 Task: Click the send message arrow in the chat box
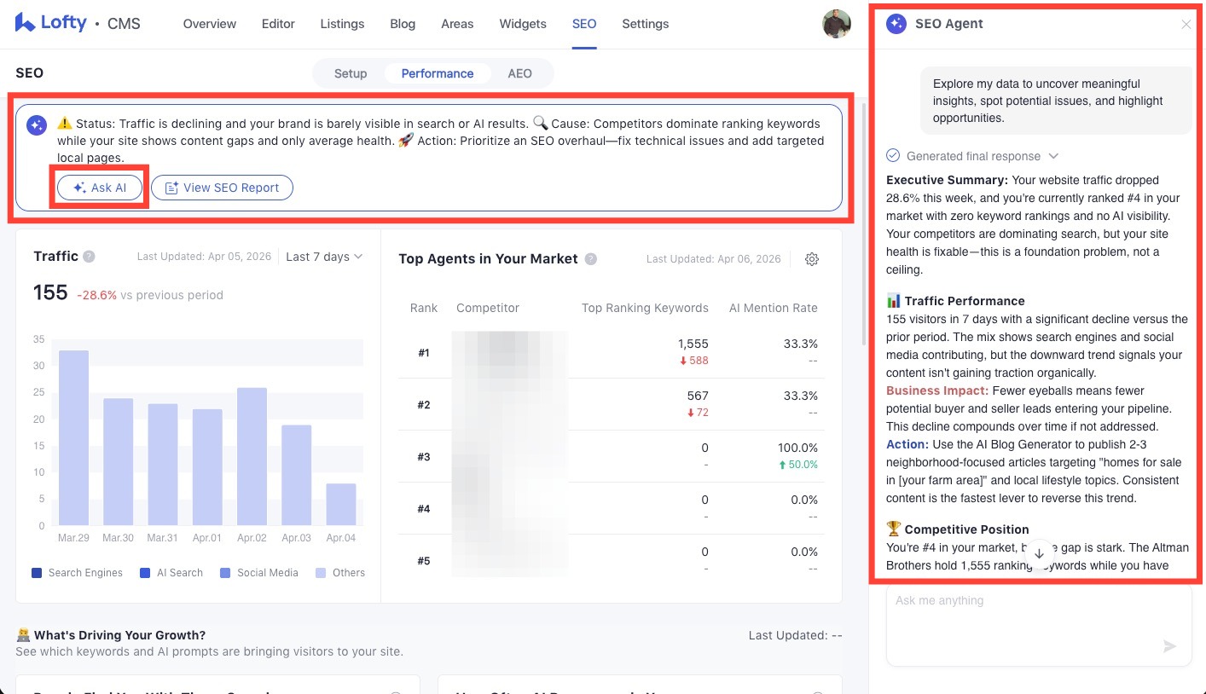1170,646
